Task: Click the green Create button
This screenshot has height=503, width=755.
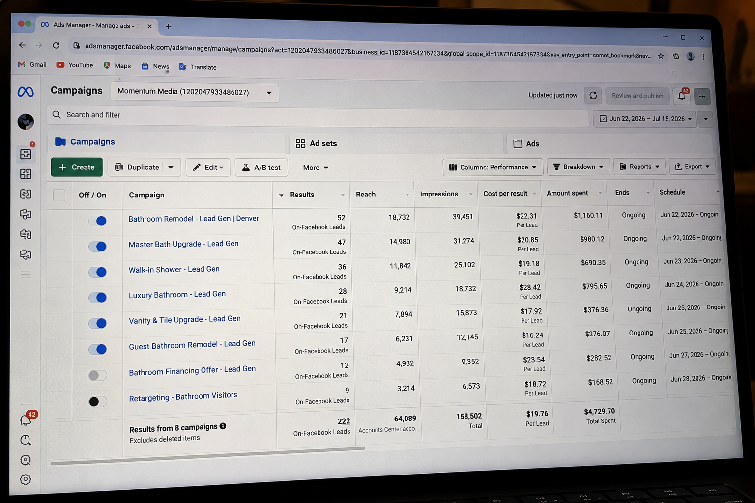Action: pyautogui.click(x=77, y=167)
